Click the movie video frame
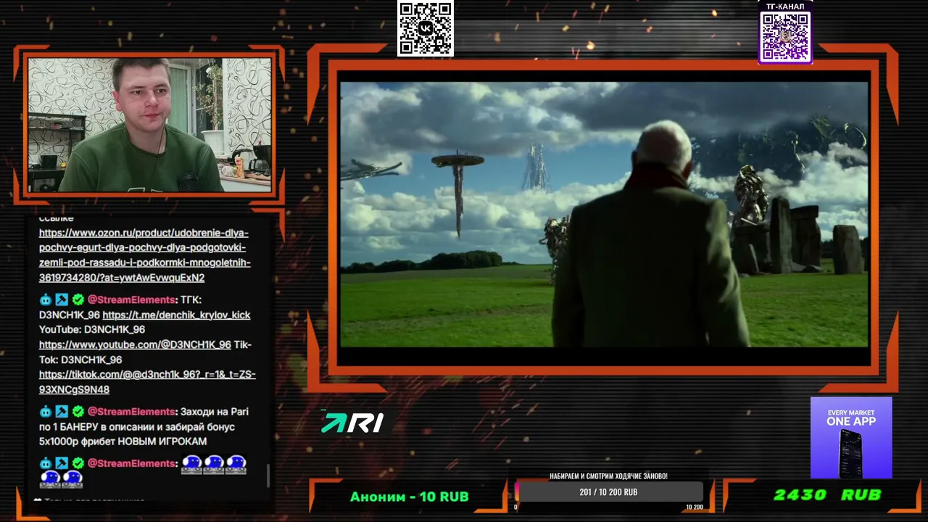Viewport: 928px width, 522px height. click(x=604, y=215)
